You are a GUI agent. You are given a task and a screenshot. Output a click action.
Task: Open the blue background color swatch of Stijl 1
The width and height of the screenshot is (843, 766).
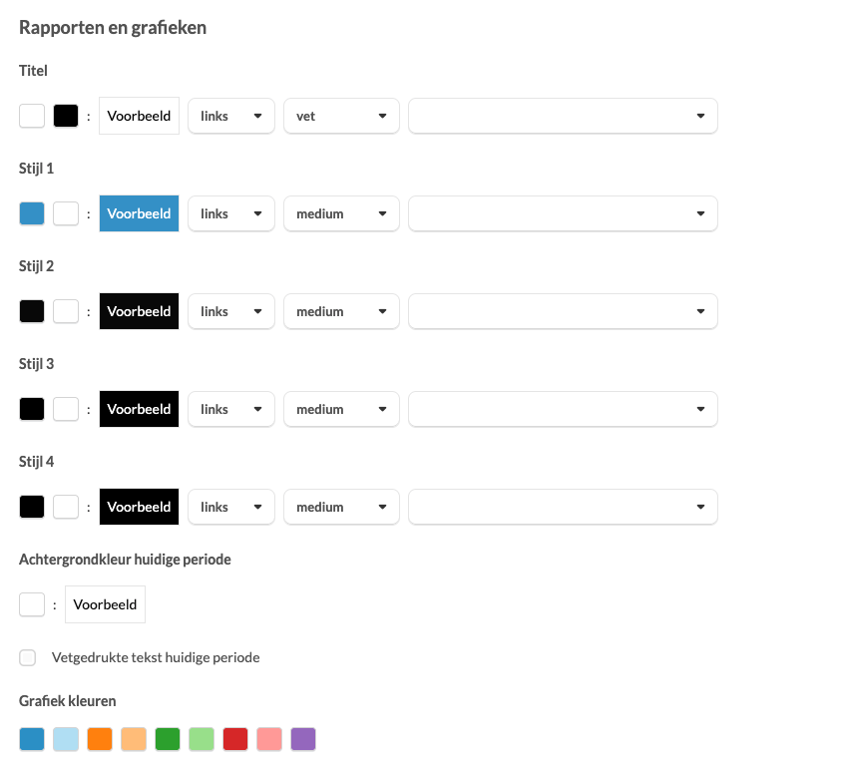point(32,213)
